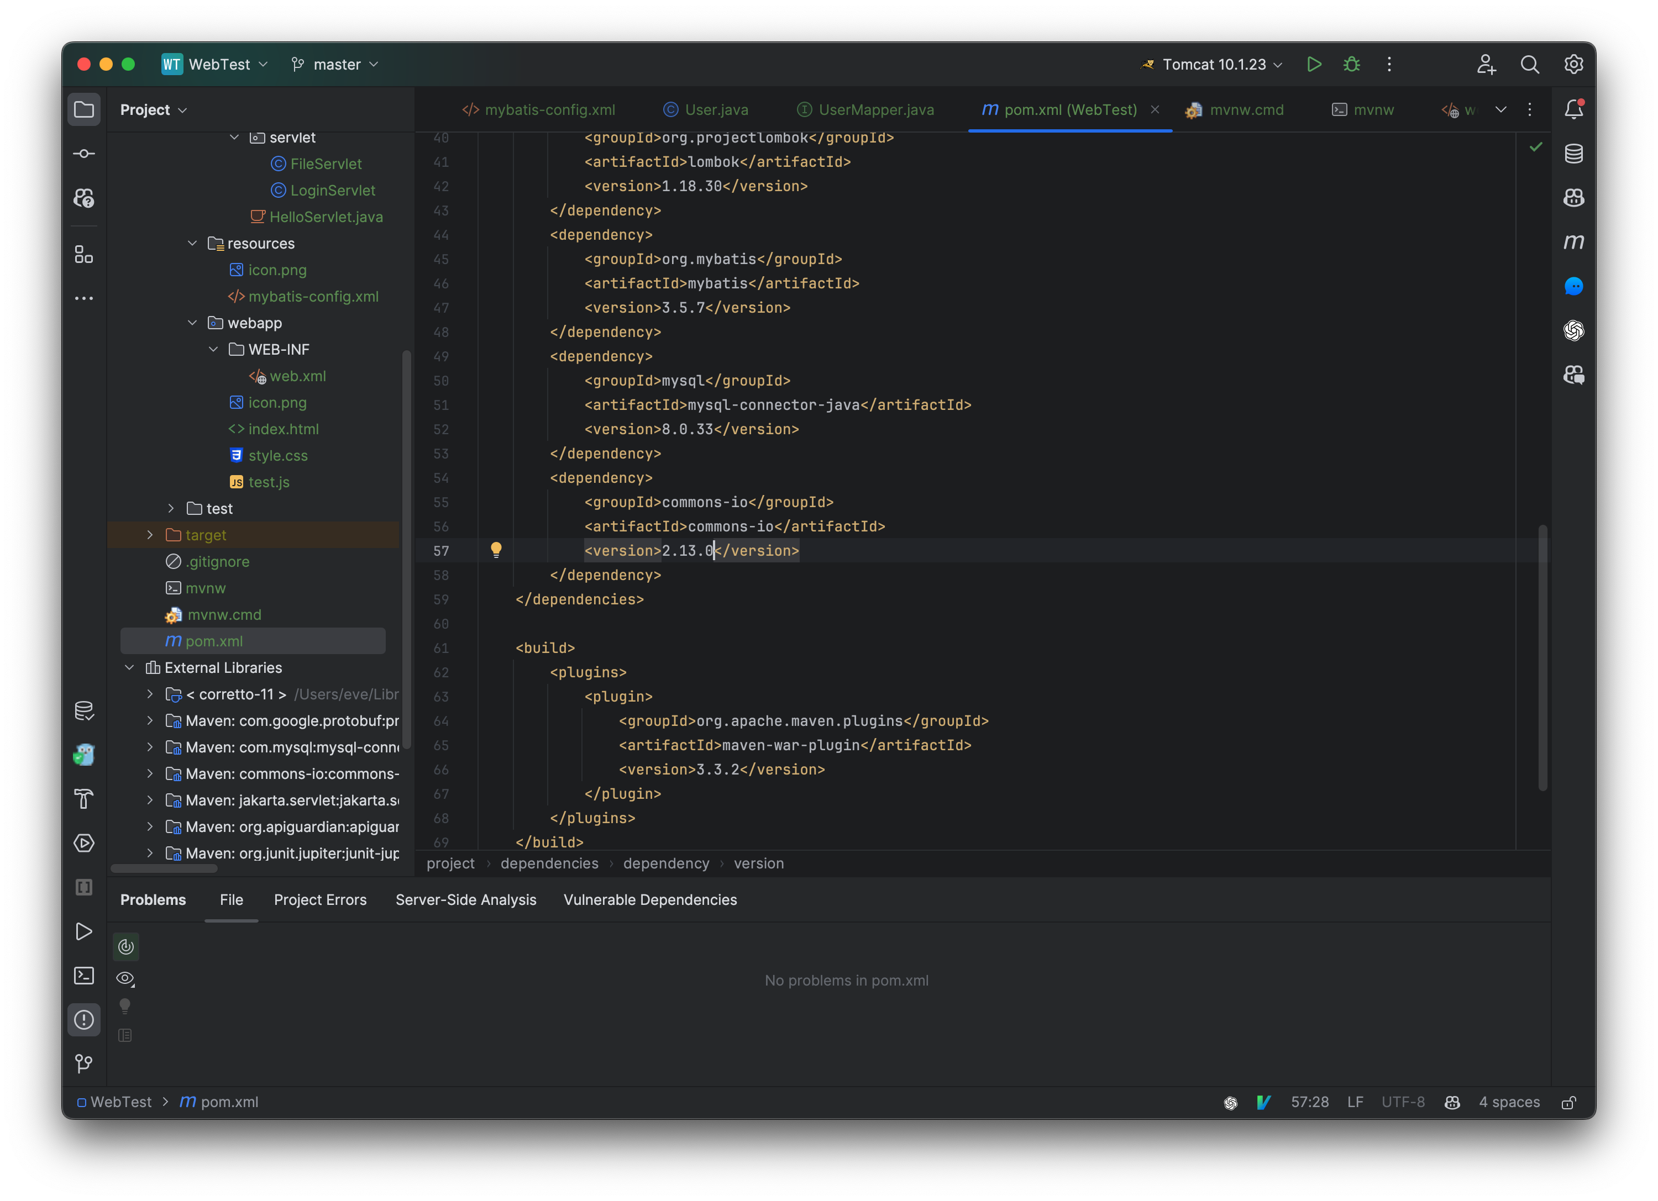Open the eye view options in Problems panel
Viewport: 1658px width, 1201px height.
tap(125, 978)
